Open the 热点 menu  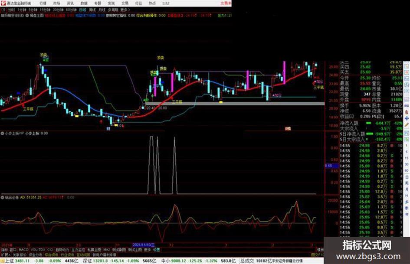(x=152, y=3)
